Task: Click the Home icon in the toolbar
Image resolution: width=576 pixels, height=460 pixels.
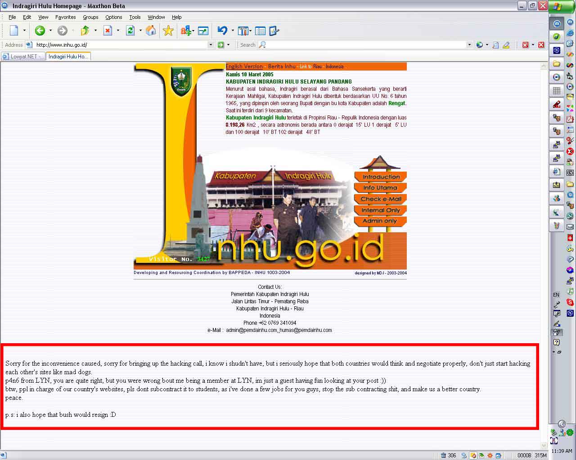Action: 151,31
